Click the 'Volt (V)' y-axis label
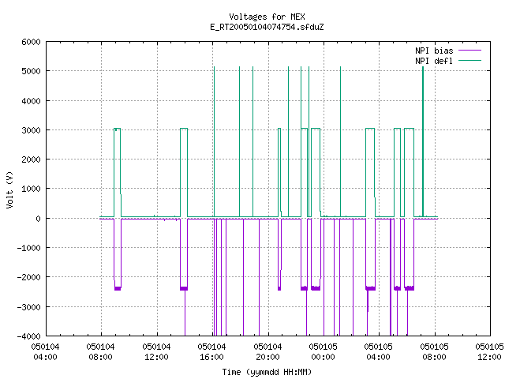 pos(10,189)
